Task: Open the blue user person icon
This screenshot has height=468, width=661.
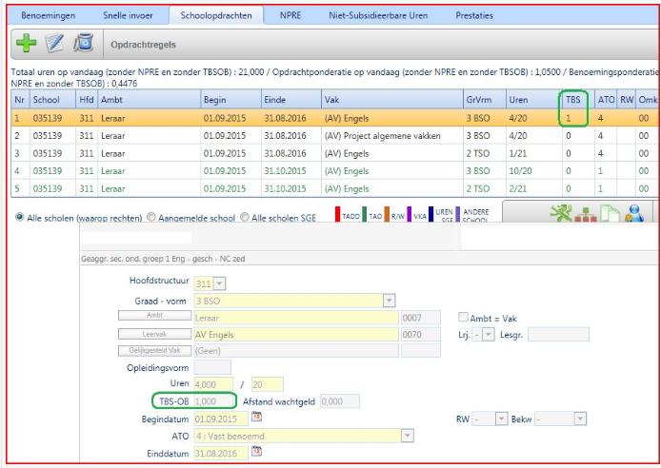Action: (x=634, y=213)
